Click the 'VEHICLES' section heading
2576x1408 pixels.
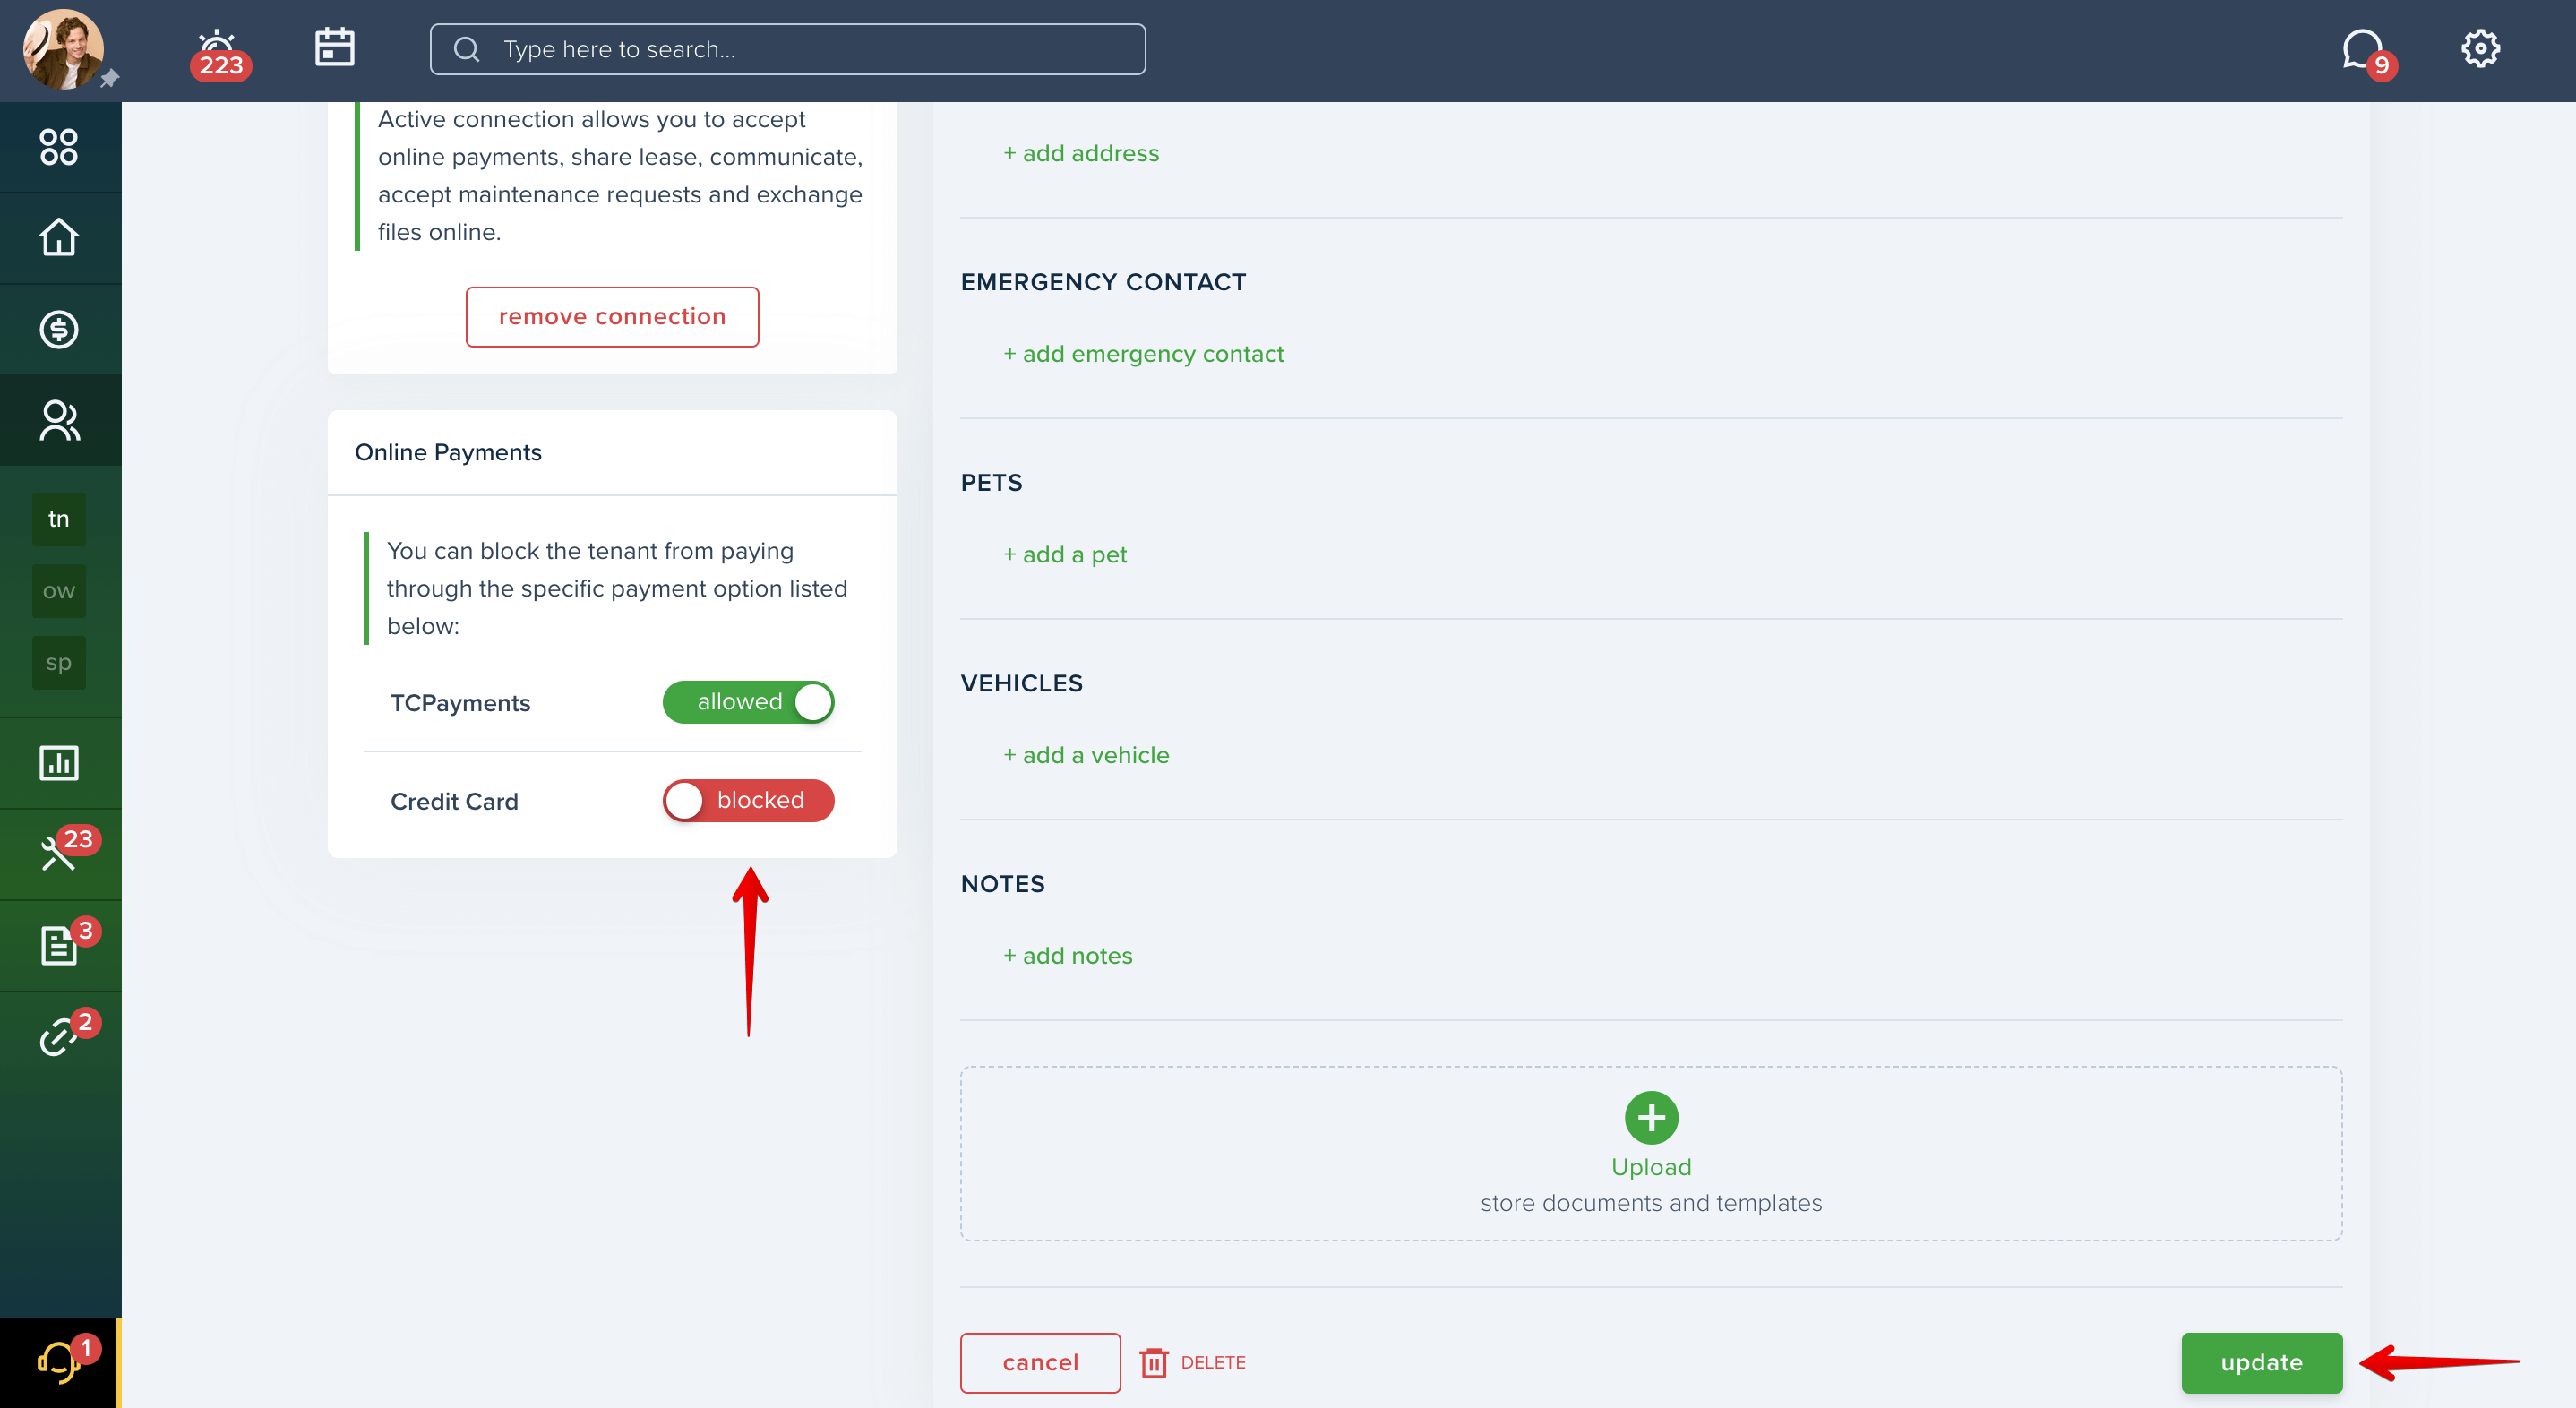tap(1021, 684)
